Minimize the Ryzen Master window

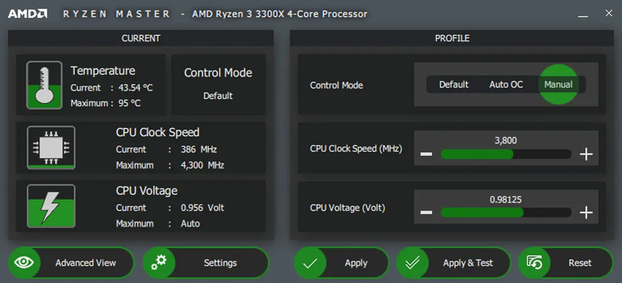click(583, 14)
